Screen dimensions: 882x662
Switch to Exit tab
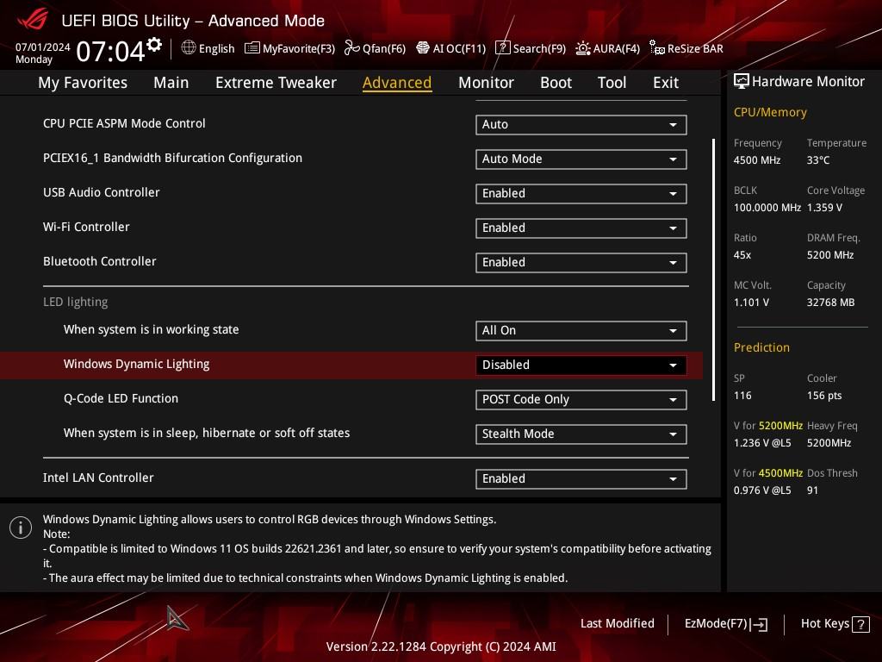666,83
